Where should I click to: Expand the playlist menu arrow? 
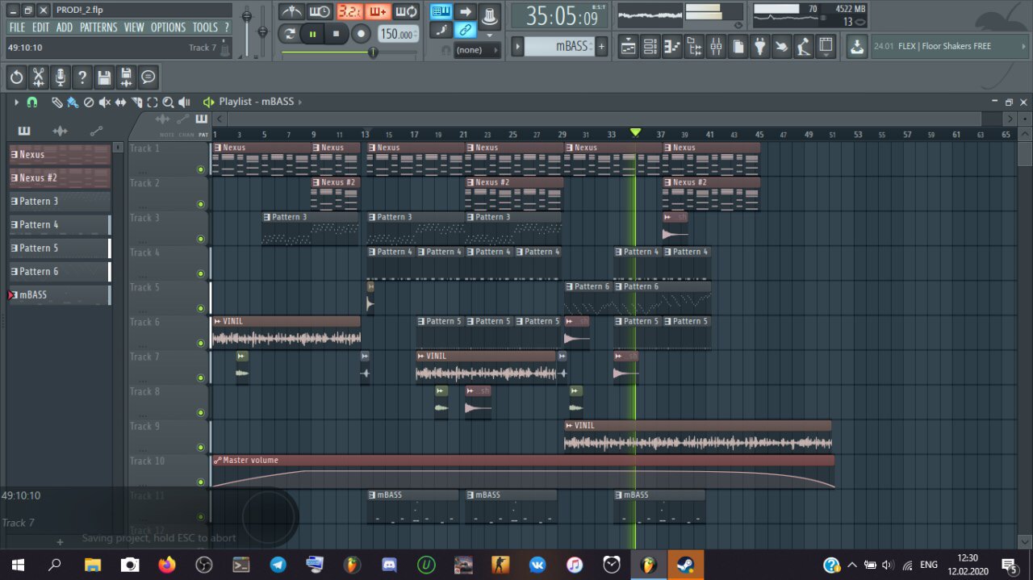point(16,102)
